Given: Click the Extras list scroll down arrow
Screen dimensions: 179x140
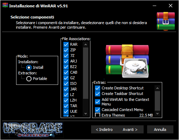Looking at the screenshot, I should click(x=157, y=113).
